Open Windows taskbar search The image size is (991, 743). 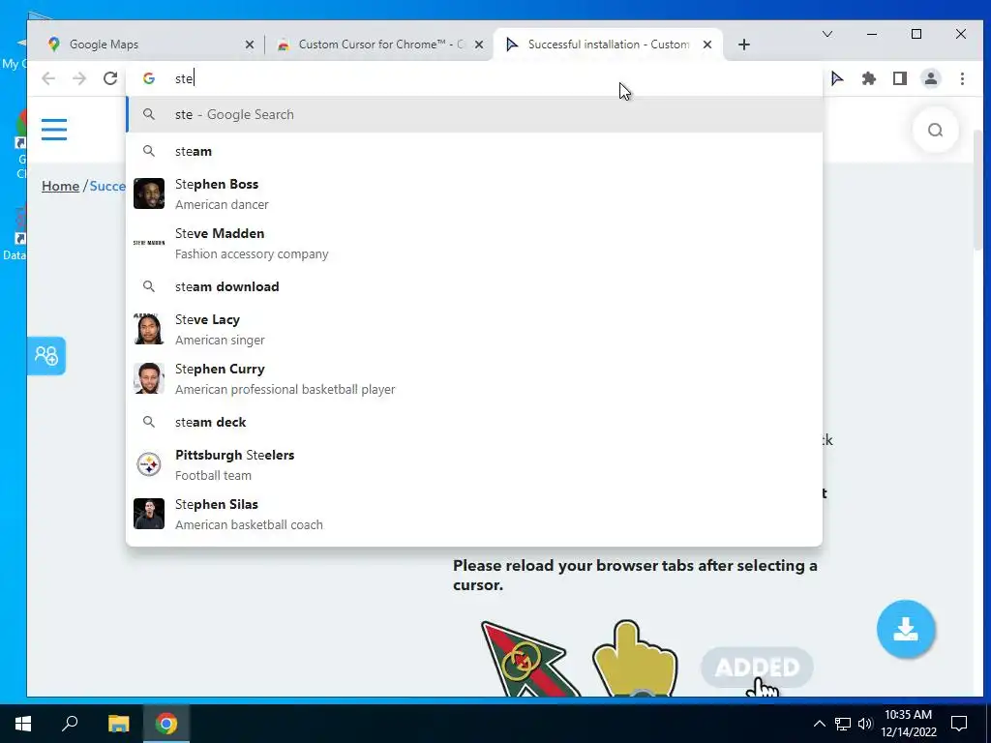coord(70,724)
